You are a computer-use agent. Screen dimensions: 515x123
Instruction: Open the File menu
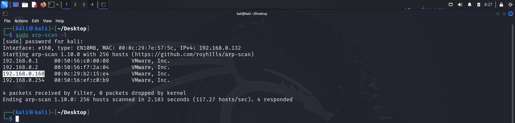[7, 21]
